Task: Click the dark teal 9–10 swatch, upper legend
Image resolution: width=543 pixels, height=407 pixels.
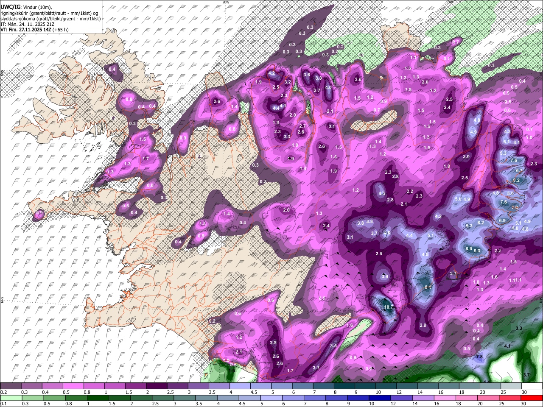Action: (x=364, y=386)
